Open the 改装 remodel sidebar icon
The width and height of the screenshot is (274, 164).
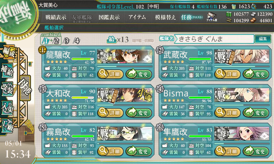7,89
